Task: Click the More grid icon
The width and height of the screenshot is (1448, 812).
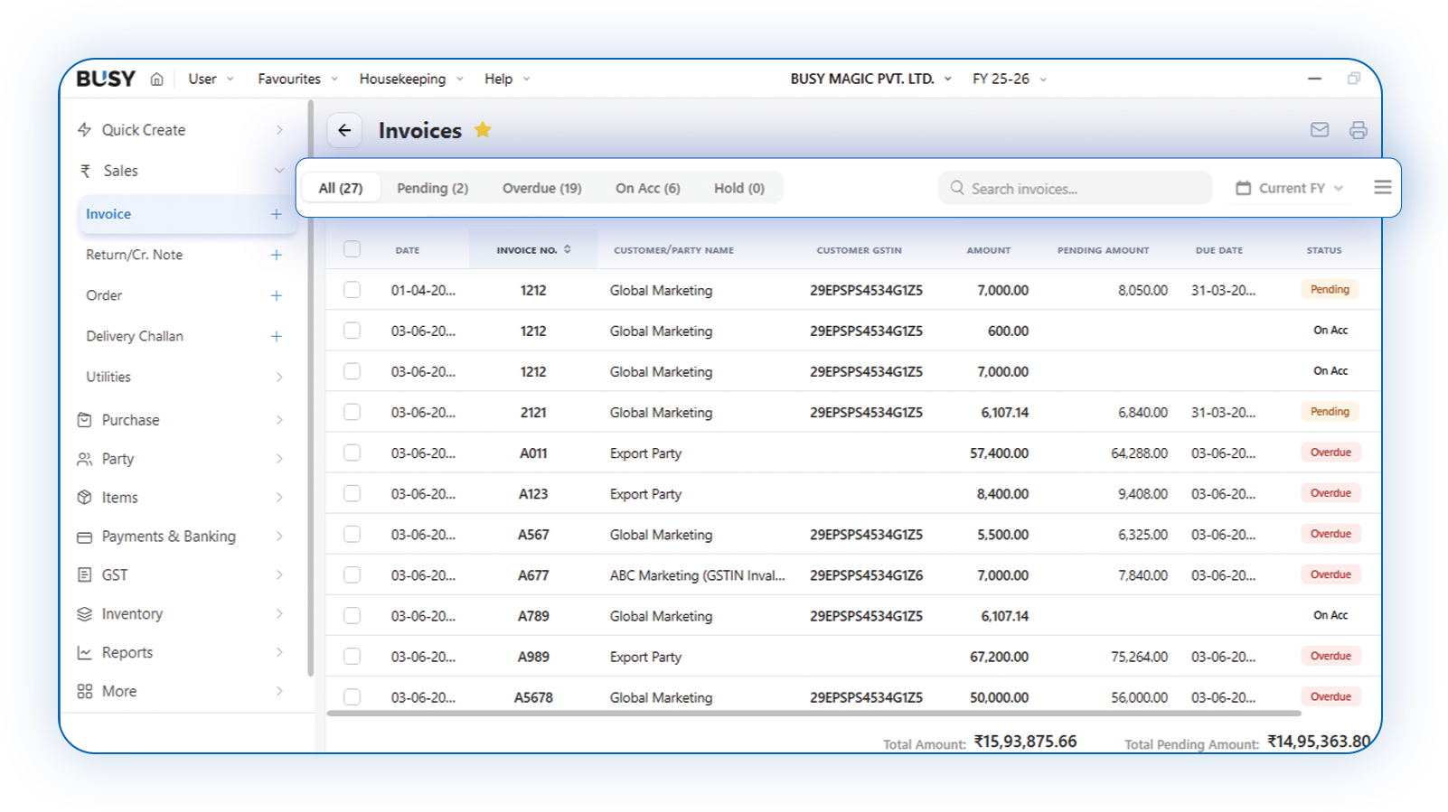Action: tap(85, 691)
